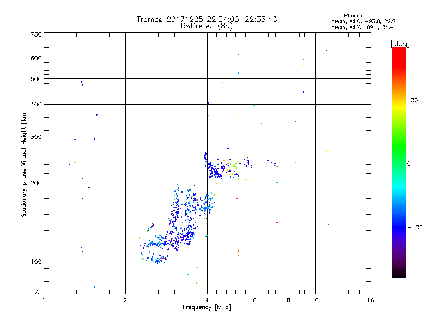Viewport: 436px width, 327px height.
Task: Click the 'mean, sd,O: -93.8, 22.2' line
Action: click(x=363, y=21)
